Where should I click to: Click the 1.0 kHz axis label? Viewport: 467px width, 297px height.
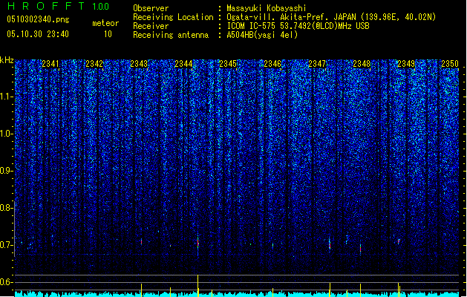click(x=7, y=134)
